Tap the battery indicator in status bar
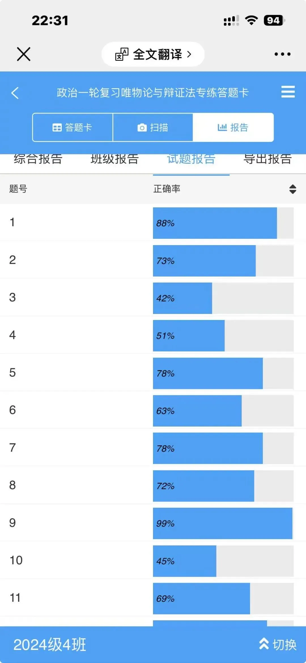 (274, 20)
